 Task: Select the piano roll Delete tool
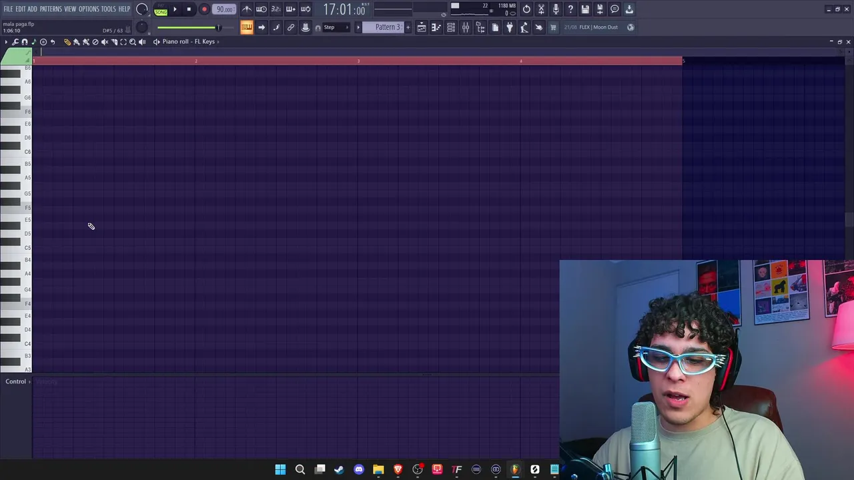pyautogui.click(x=95, y=42)
